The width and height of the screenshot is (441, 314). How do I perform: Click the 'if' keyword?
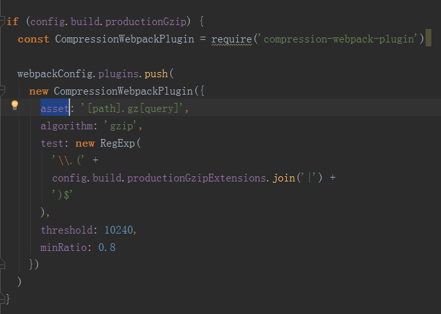click(x=13, y=22)
